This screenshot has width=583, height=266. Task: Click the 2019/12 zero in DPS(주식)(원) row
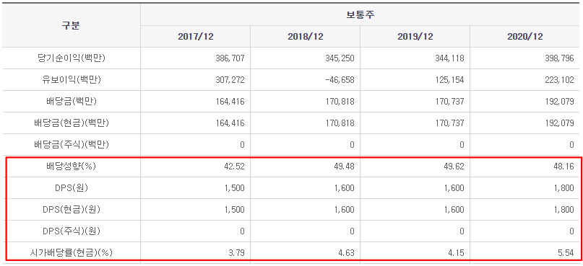tap(462, 231)
